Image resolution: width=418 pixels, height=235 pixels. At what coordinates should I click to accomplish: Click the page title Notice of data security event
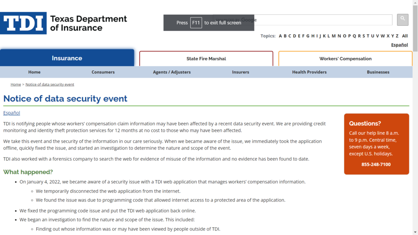(x=65, y=99)
